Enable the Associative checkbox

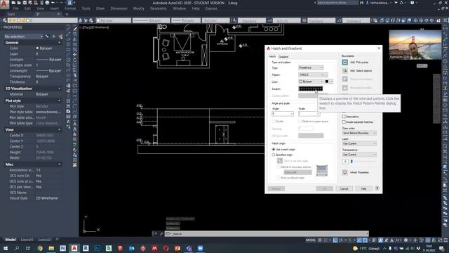coord(344,117)
